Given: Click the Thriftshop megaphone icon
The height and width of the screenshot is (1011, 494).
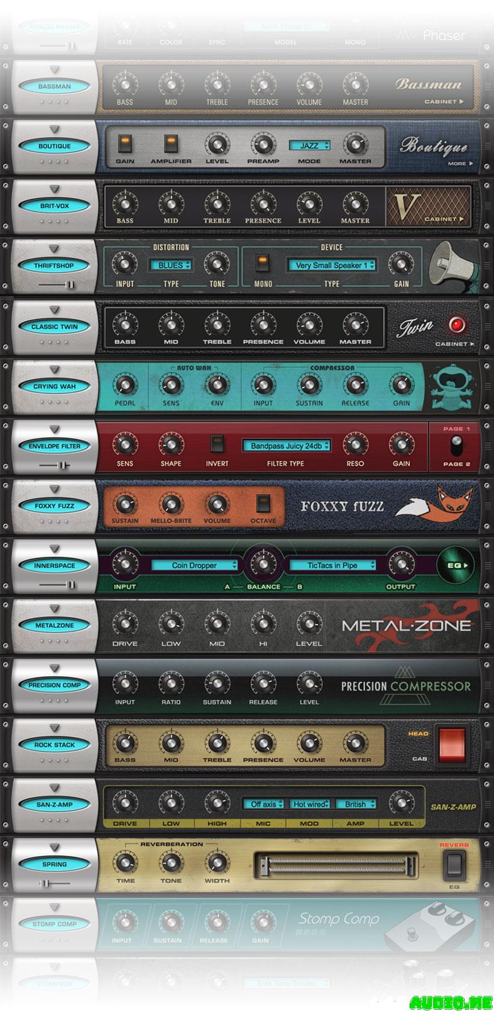Looking at the screenshot, I should click(x=451, y=266).
